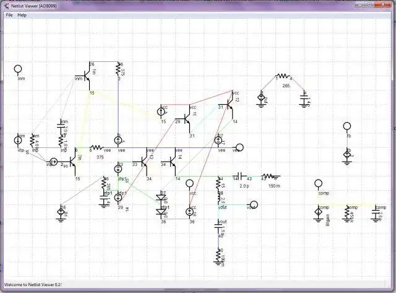Select the vout port circle symbol
396x293 pixels.
click(x=254, y=205)
